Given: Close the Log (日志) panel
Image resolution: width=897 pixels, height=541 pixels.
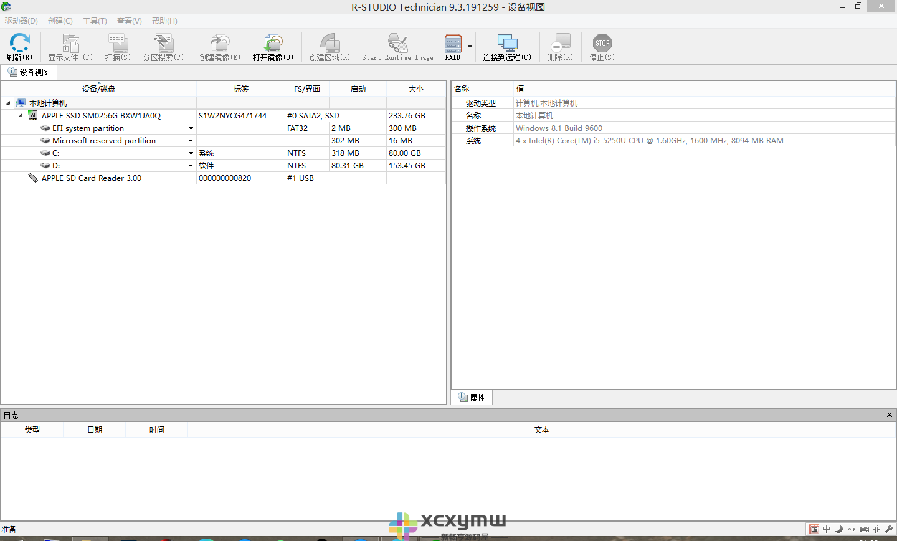Looking at the screenshot, I should point(889,414).
